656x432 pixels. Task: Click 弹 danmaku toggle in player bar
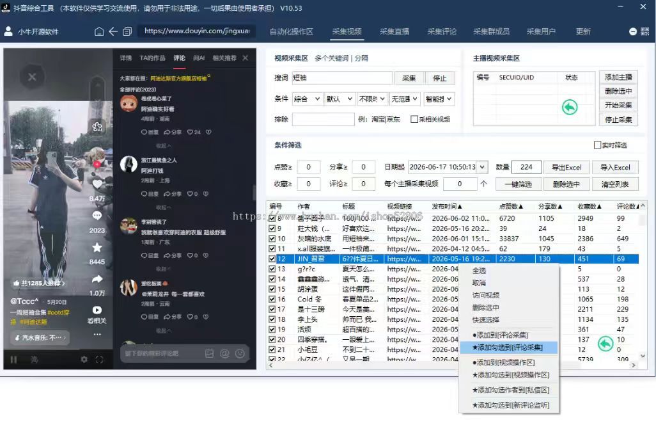pos(35,360)
